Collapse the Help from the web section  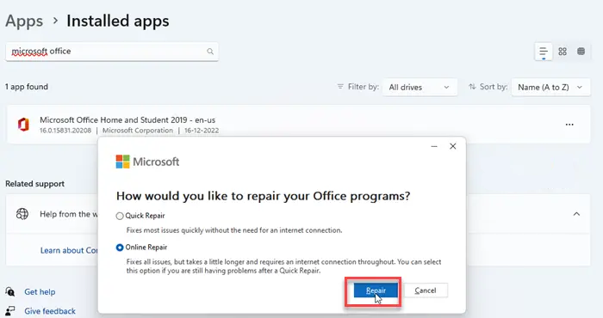tap(576, 214)
